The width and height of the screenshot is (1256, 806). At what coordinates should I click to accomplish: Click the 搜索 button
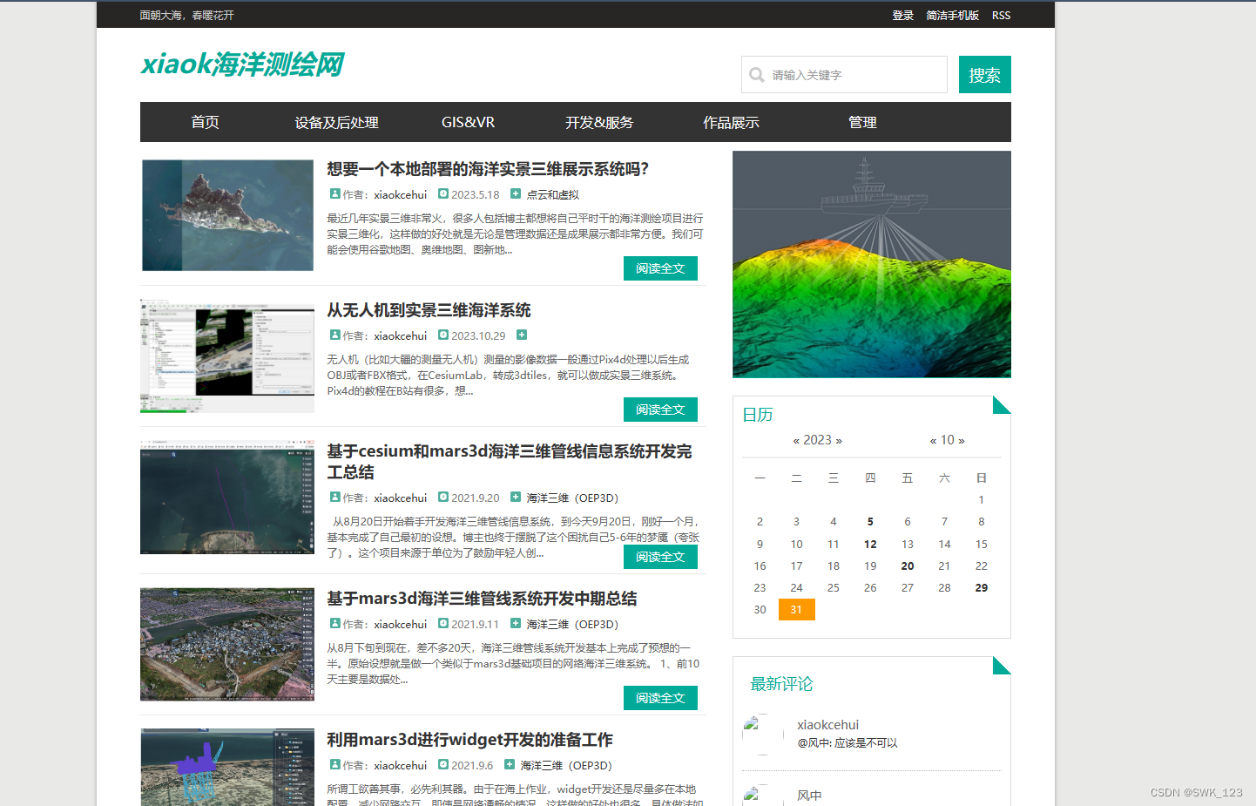pos(985,75)
